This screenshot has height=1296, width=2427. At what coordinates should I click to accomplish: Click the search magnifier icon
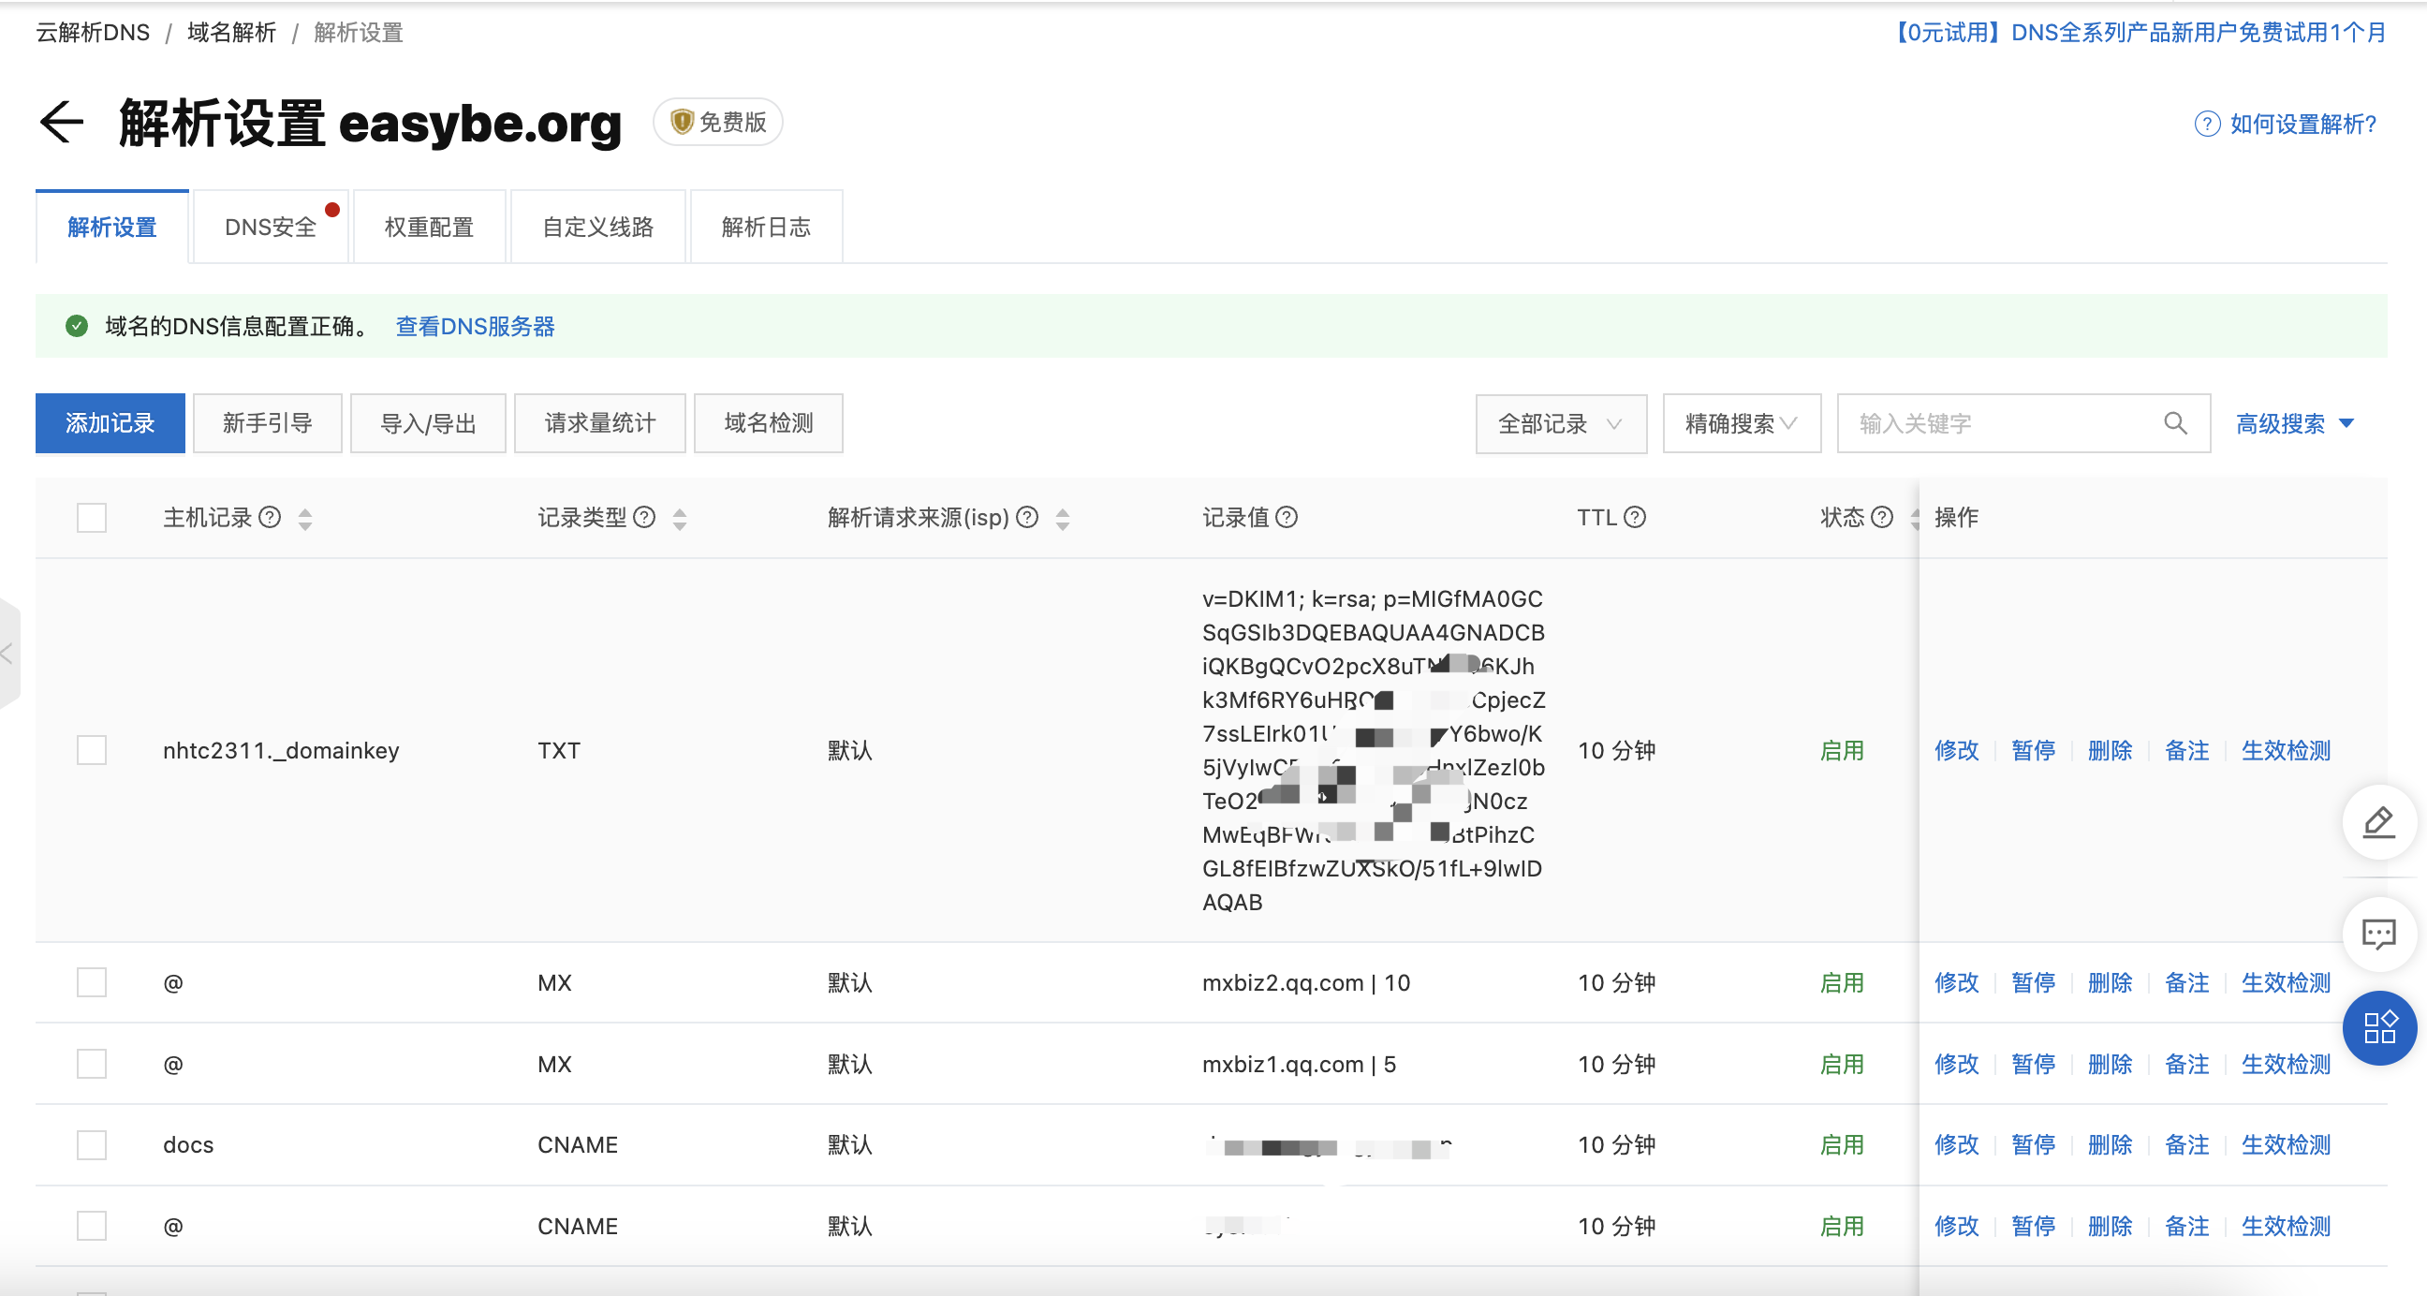(2174, 423)
